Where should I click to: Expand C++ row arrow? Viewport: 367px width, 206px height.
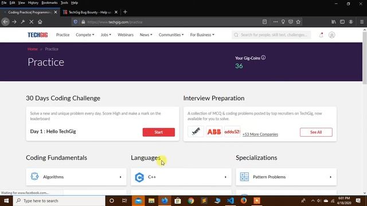[225, 177]
